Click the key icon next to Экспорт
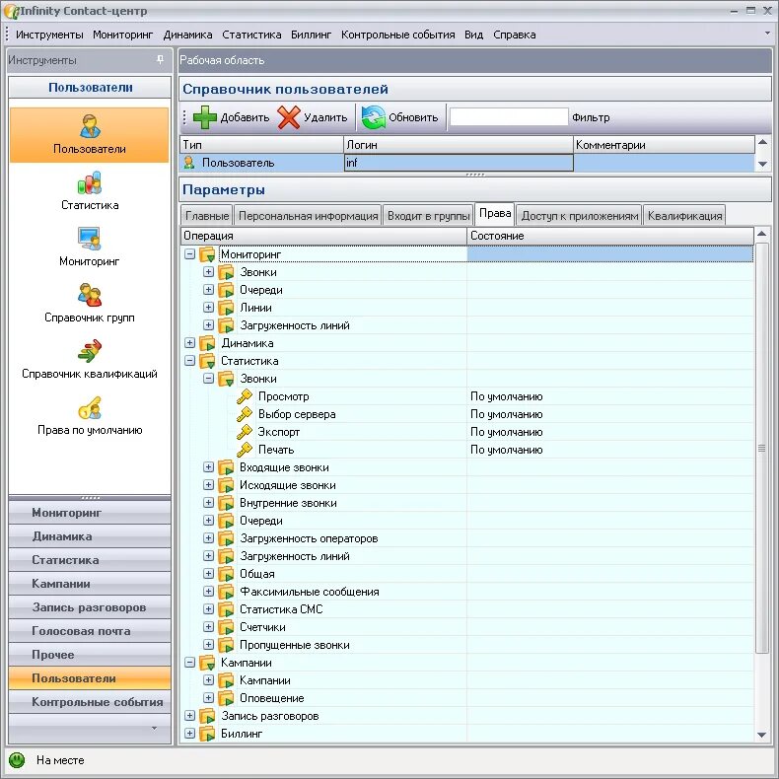The width and height of the screenshot is (779, 779). pos(244,432)
